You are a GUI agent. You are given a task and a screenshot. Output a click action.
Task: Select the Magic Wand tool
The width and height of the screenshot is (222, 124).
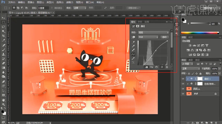(3, 31)
